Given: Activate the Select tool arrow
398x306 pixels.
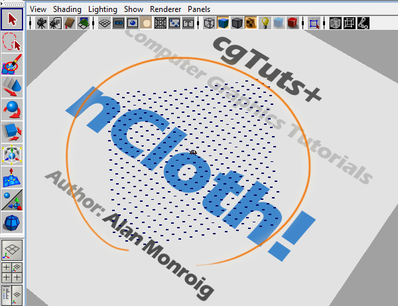Looking at the screenshot, I should click(x=12, y=19).
